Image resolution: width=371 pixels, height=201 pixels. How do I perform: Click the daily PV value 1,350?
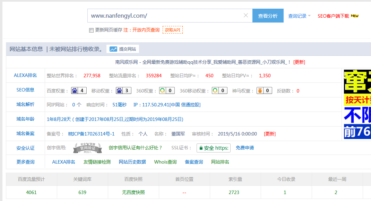[x=265, y=76]
